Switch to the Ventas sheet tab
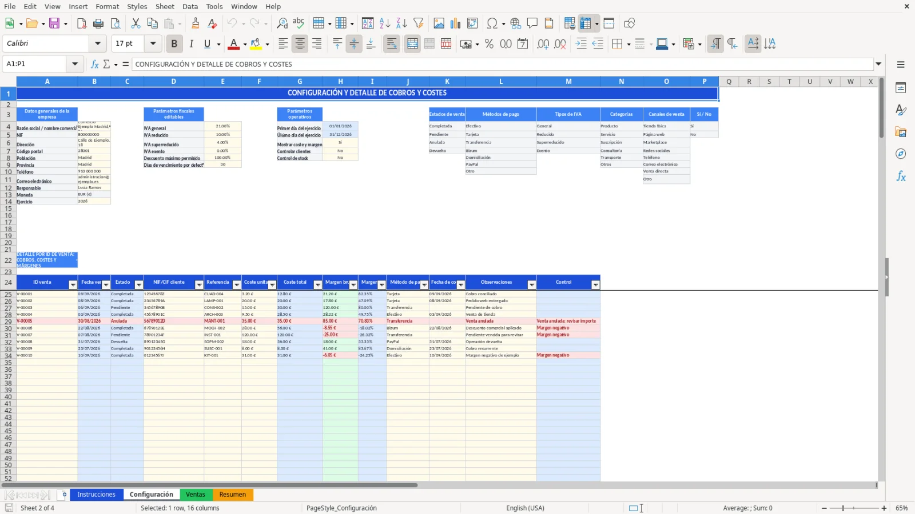The width and height of the screenshot is (915, 514). (195, 495)
